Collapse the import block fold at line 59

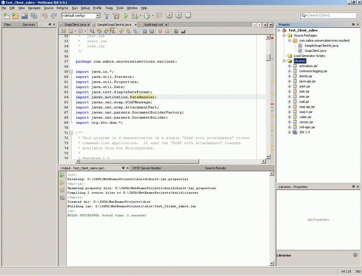(71, 72)
